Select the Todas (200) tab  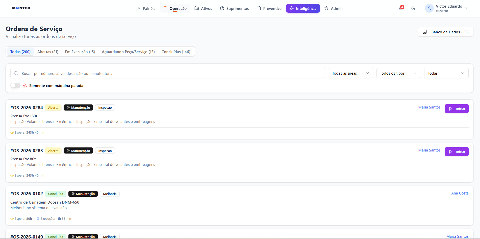tap(20, 52)
